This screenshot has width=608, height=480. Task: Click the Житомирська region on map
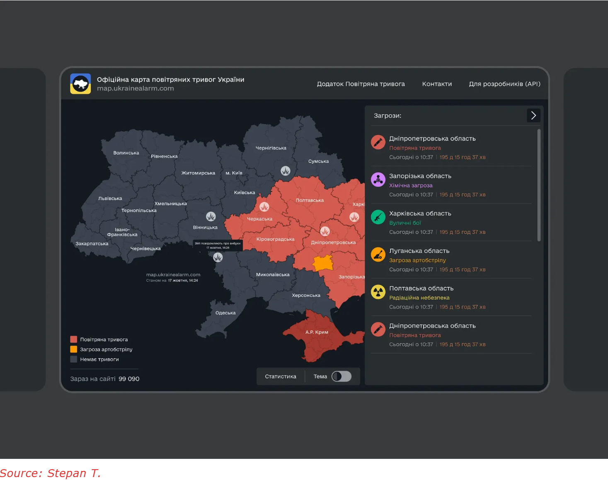point(198,173)
